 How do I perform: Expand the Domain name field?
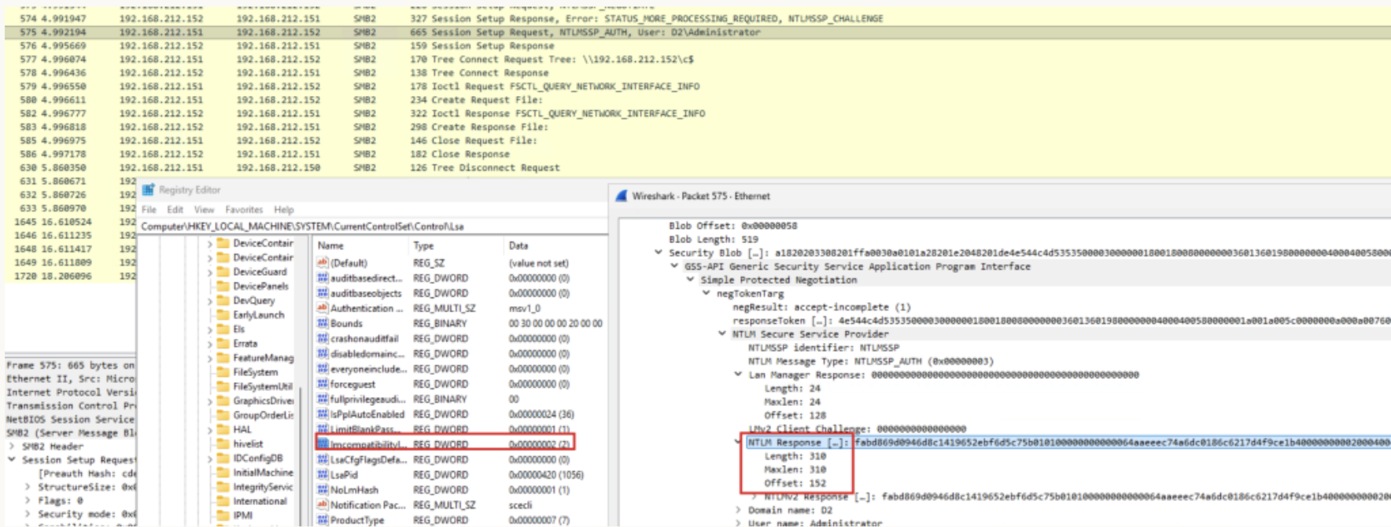click(738, 510)
